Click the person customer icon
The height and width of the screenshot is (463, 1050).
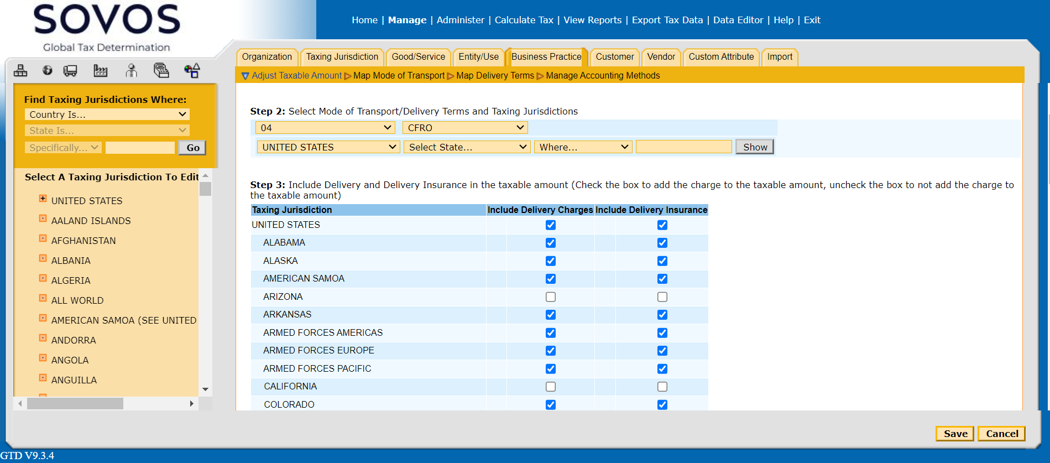(131, 70)
